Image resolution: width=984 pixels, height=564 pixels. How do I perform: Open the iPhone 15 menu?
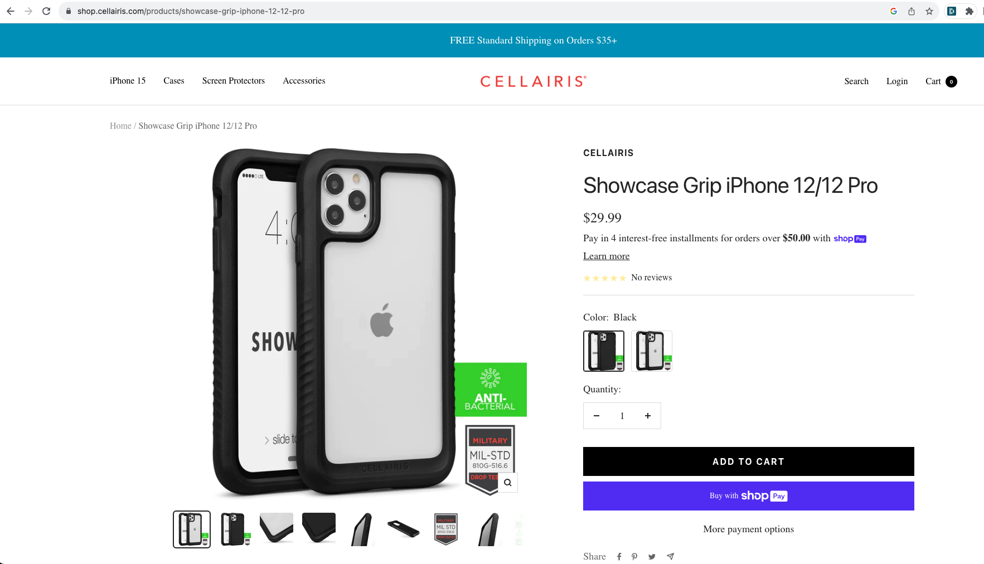click(x=127, y=81)
